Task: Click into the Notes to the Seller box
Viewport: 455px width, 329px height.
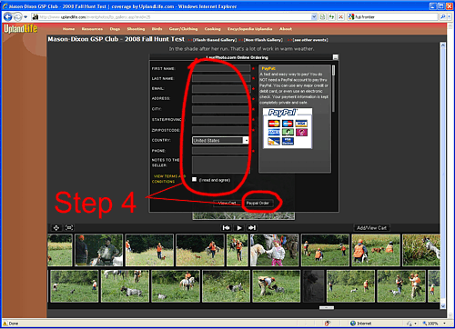Action: [x=221, y=164]
